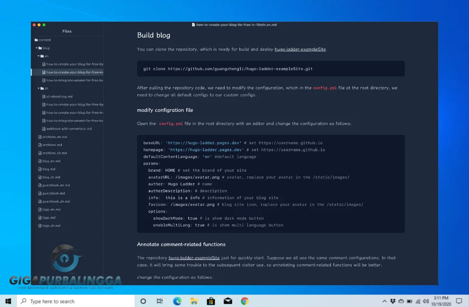Open the volume control in the system tray
The image size is (469, 307).
click(x=425, y=301)
